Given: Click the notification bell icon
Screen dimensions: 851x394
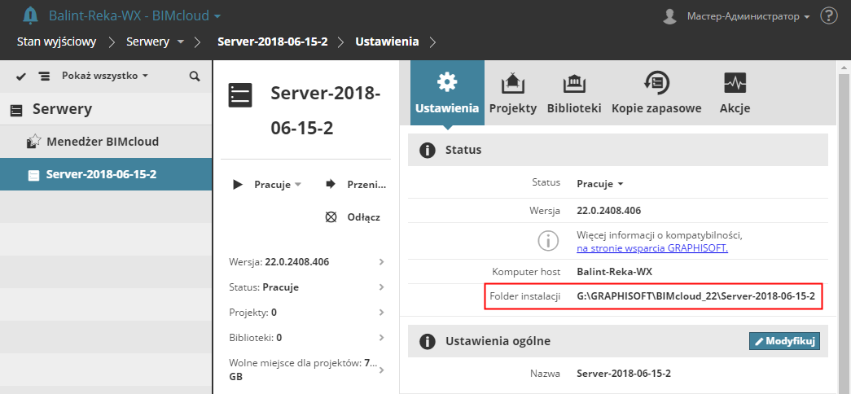Looking at the screenshot, I should [x=30, y=15].
